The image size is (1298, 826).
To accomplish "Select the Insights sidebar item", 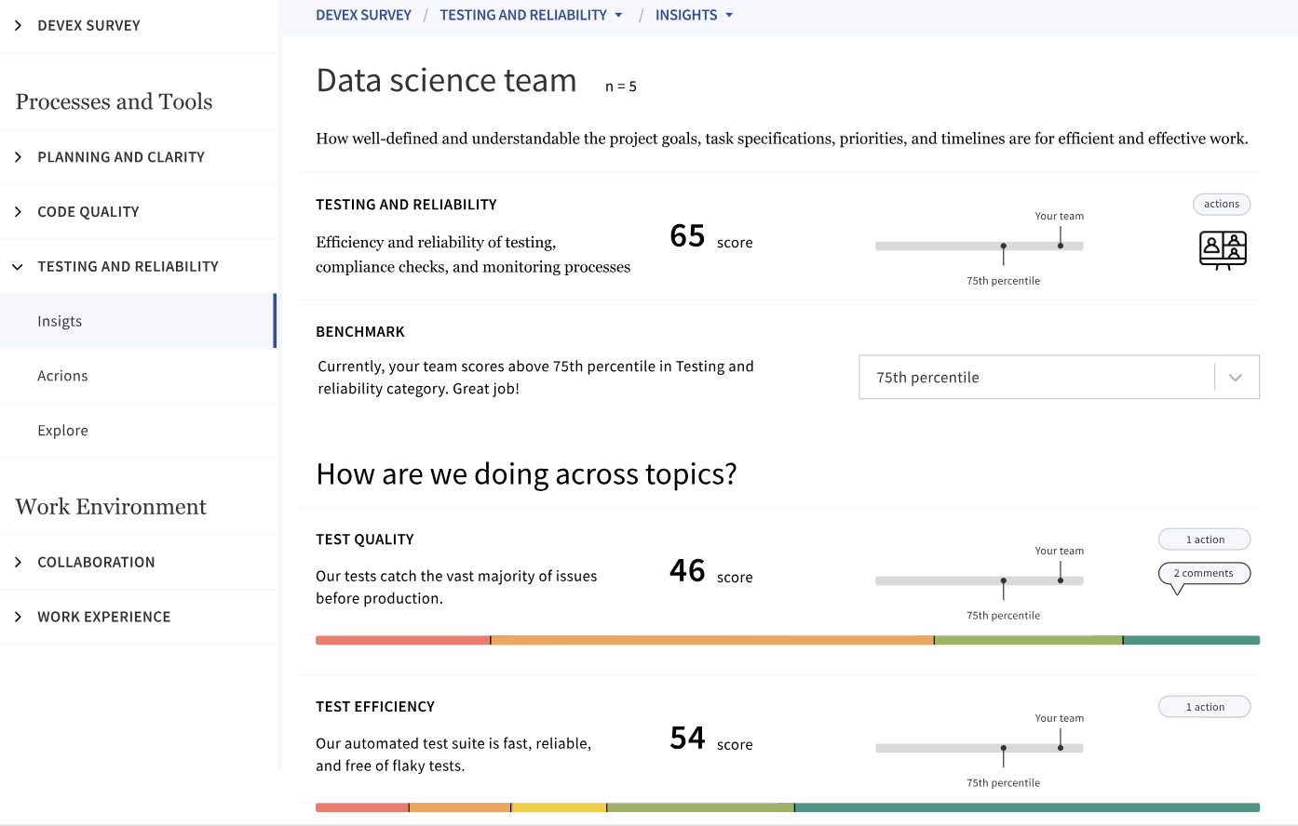I will 60,322.
